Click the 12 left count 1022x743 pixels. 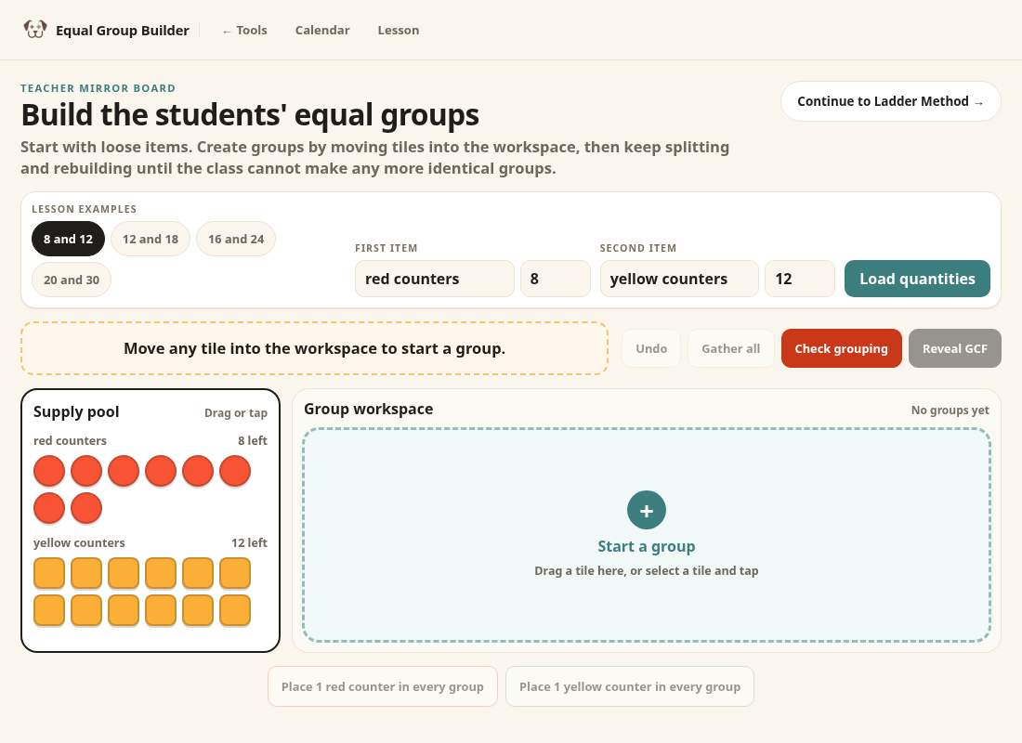[249, 543]
